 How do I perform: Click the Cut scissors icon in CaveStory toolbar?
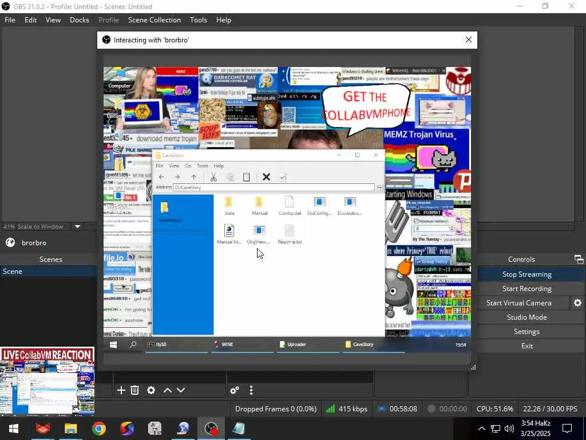coord(213,177)
